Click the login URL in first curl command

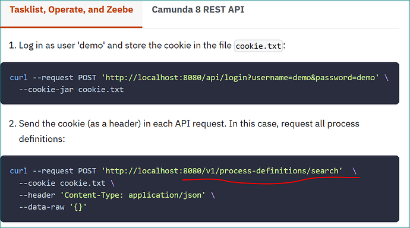click(x=240, y=78)
